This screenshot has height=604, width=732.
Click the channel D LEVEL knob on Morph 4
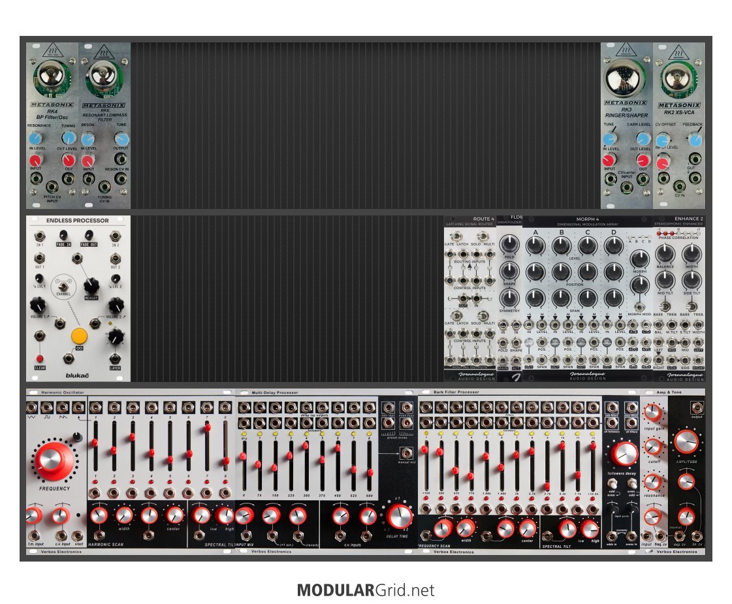pos(613,246)
